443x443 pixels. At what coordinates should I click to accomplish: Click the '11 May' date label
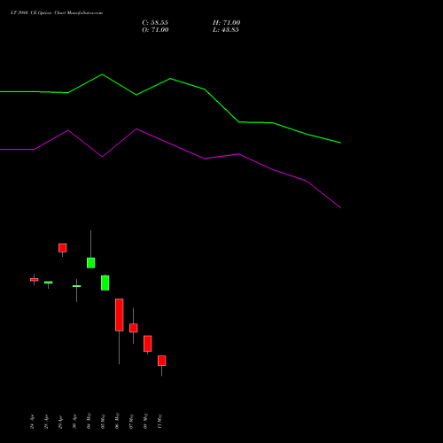pyautogui.click(x=159, y=421)
